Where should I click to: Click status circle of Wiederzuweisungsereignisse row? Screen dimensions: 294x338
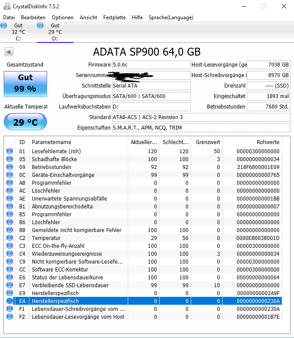(x=10, y=253)
